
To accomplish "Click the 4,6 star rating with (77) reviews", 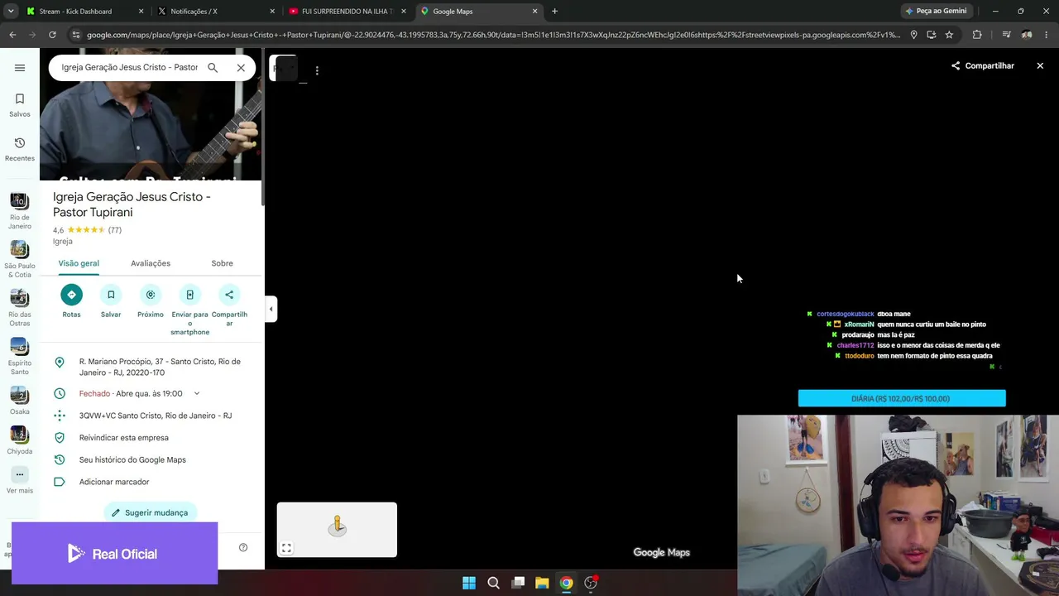I will (x=87, y=230).
